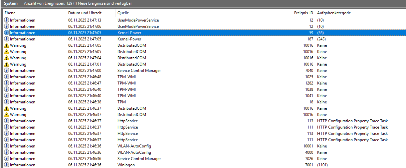The image size is (406, 168).
Task: Select source cell 'TPM' for event 18
Action: tap(121, 102)
